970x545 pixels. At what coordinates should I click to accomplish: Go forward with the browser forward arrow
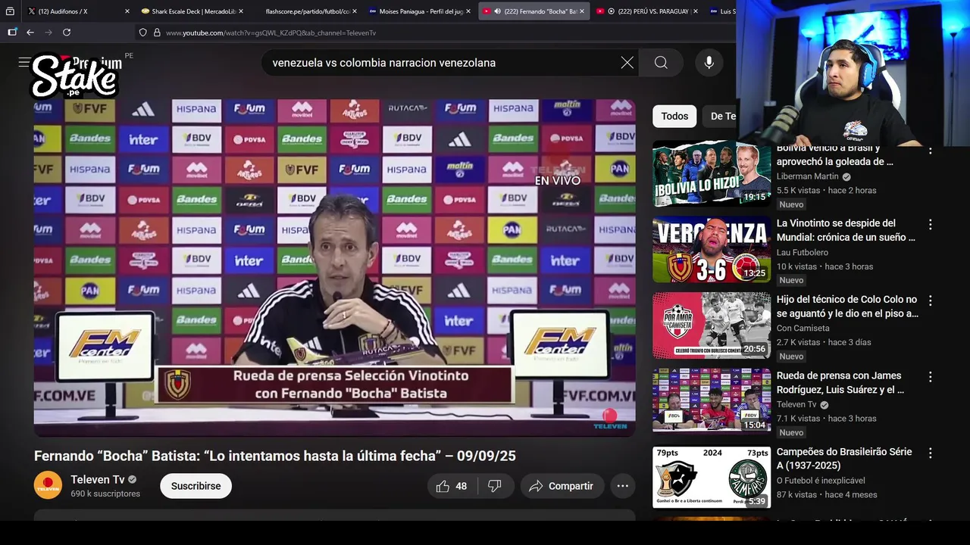click(x=48, y=33)
